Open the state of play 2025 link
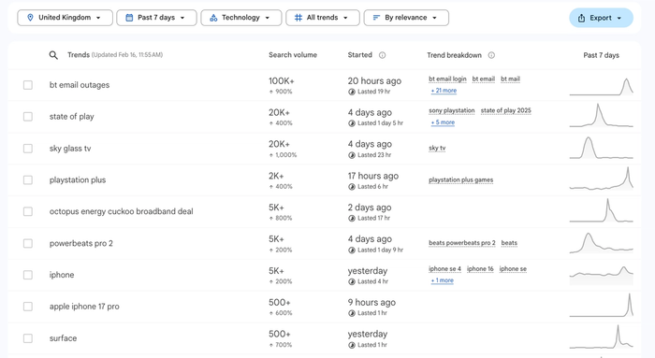Screen dimensions: 655x358 pos(506,110)
